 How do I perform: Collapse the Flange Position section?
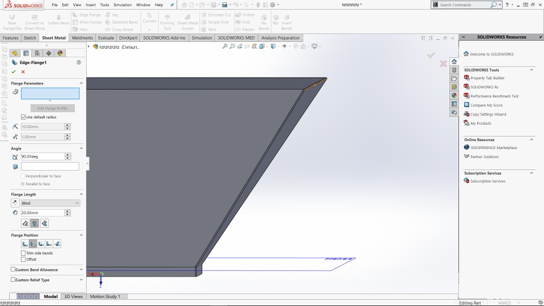click(x=81, y=235)
